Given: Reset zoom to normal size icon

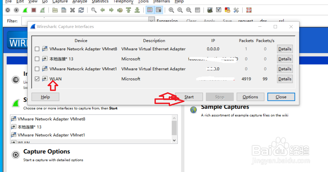Looking at the screenshot, I should 189,10.
